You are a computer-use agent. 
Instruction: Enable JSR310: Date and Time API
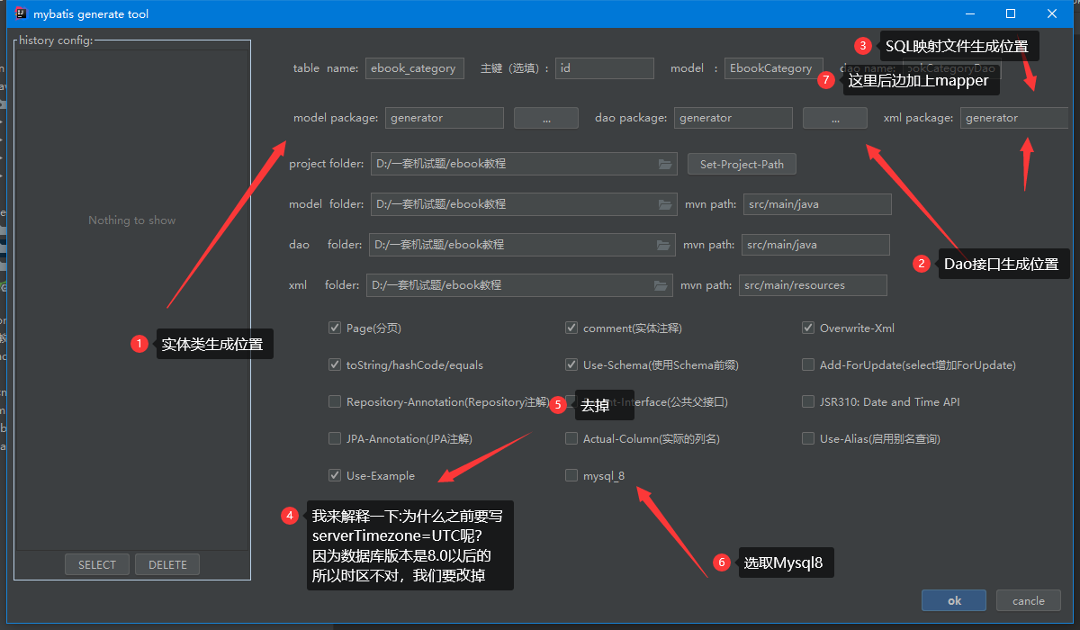tap(808, 402)
